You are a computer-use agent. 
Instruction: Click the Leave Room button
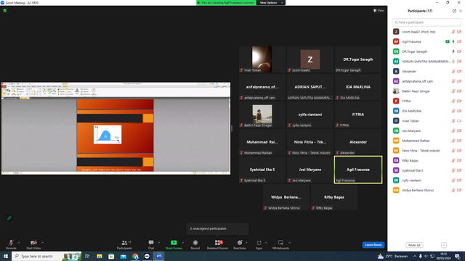point(373,245)
